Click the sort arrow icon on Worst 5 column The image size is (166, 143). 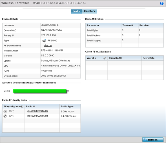(105, 58)
